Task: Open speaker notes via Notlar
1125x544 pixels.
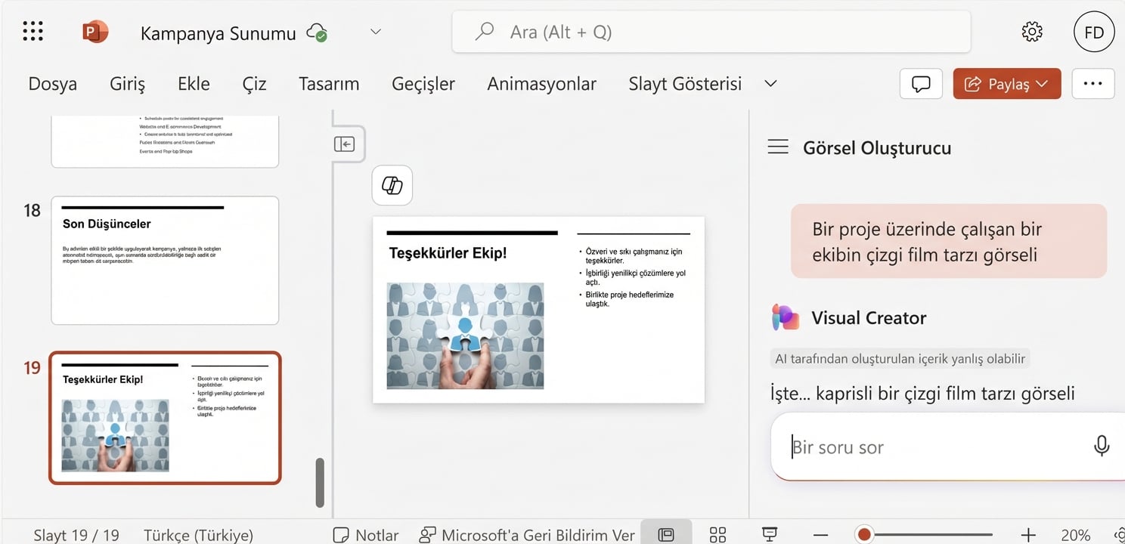Action: click(365, 534)
